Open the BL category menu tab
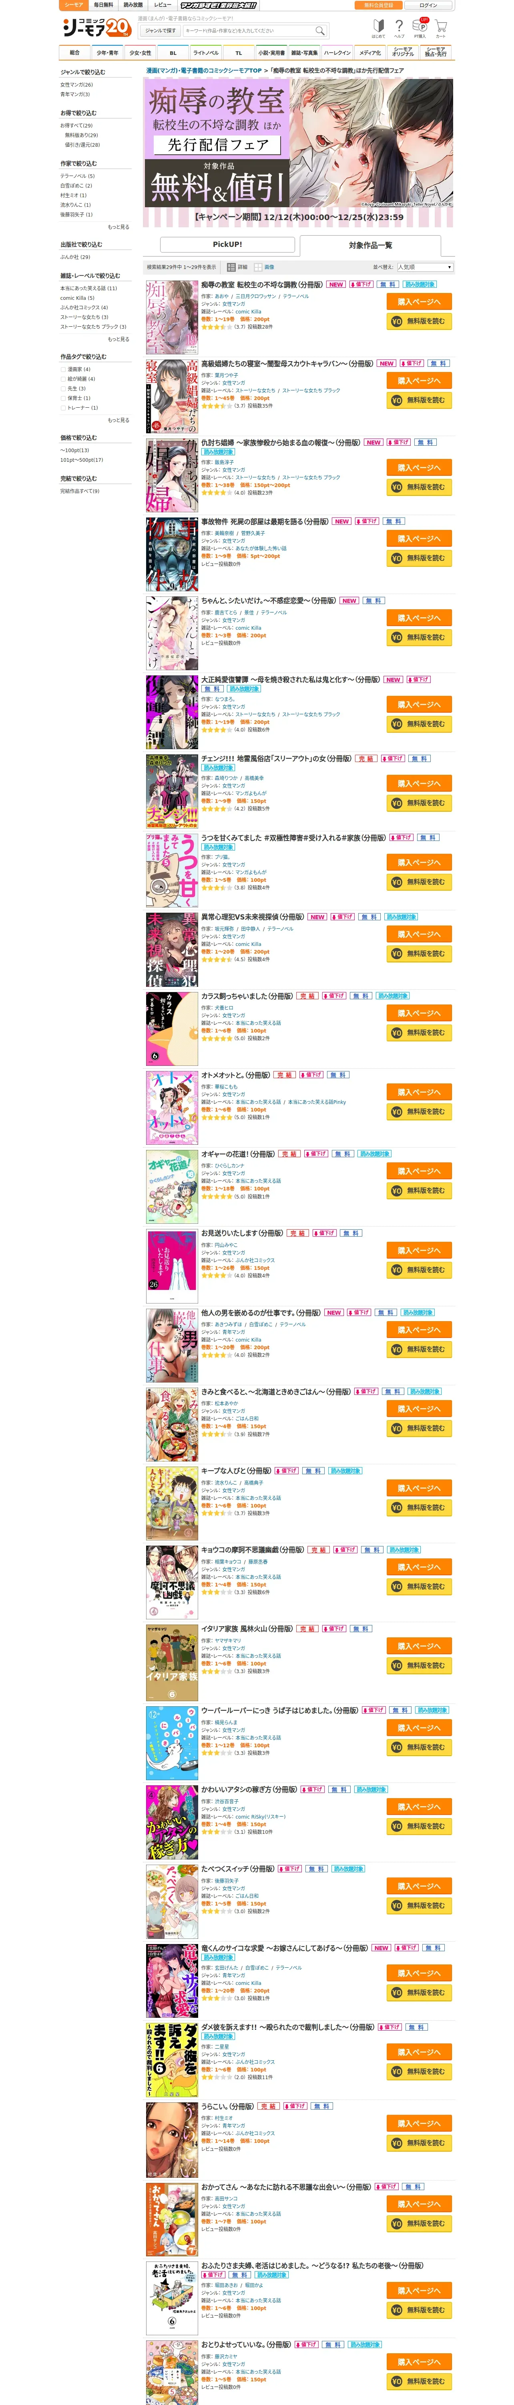The width and height of the screenshot is (514, 2405). point(173,52)
